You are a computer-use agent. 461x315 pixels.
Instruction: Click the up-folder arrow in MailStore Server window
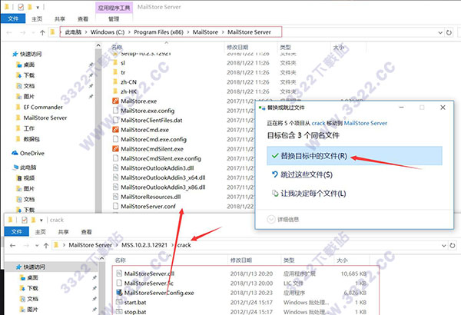(x=42, y=32)
